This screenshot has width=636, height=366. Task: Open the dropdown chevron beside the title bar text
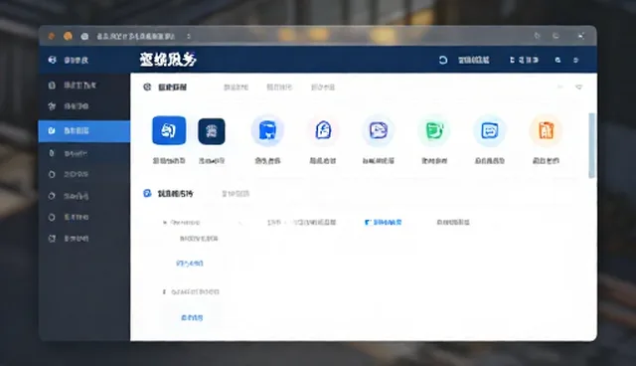189,37
